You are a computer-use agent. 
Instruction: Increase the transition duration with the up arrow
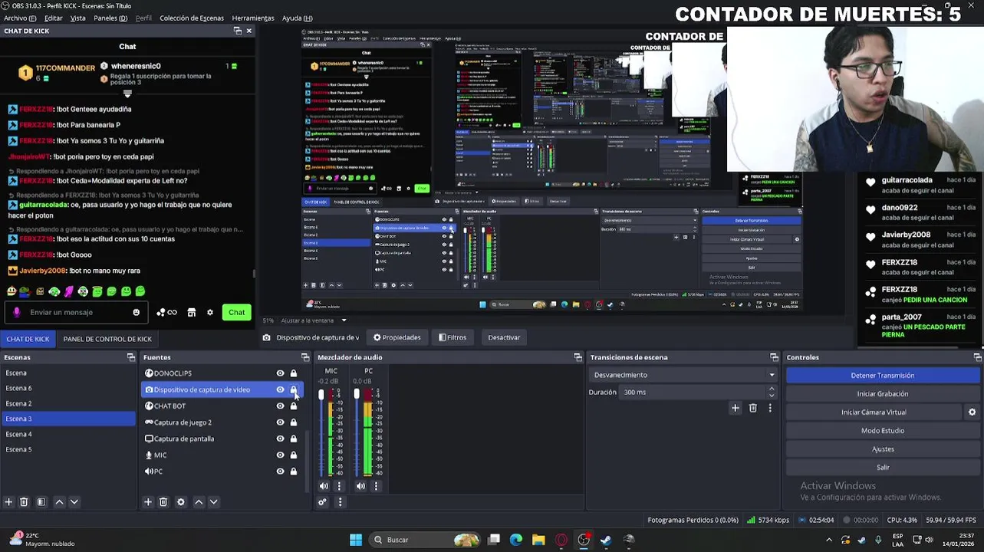(x=772, y=389)
